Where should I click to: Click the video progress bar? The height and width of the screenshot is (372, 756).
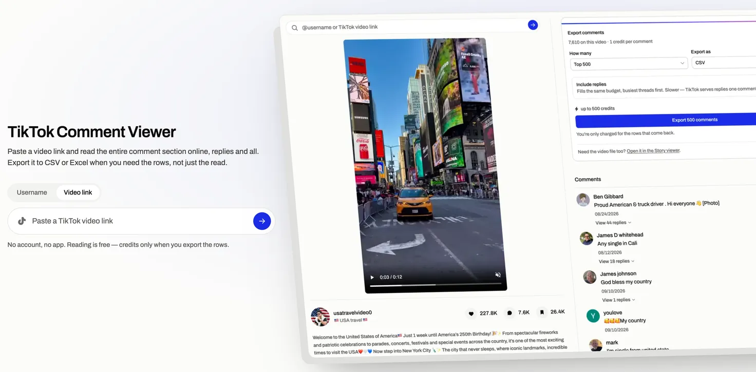pyautogui.click(x=434, y=285)
